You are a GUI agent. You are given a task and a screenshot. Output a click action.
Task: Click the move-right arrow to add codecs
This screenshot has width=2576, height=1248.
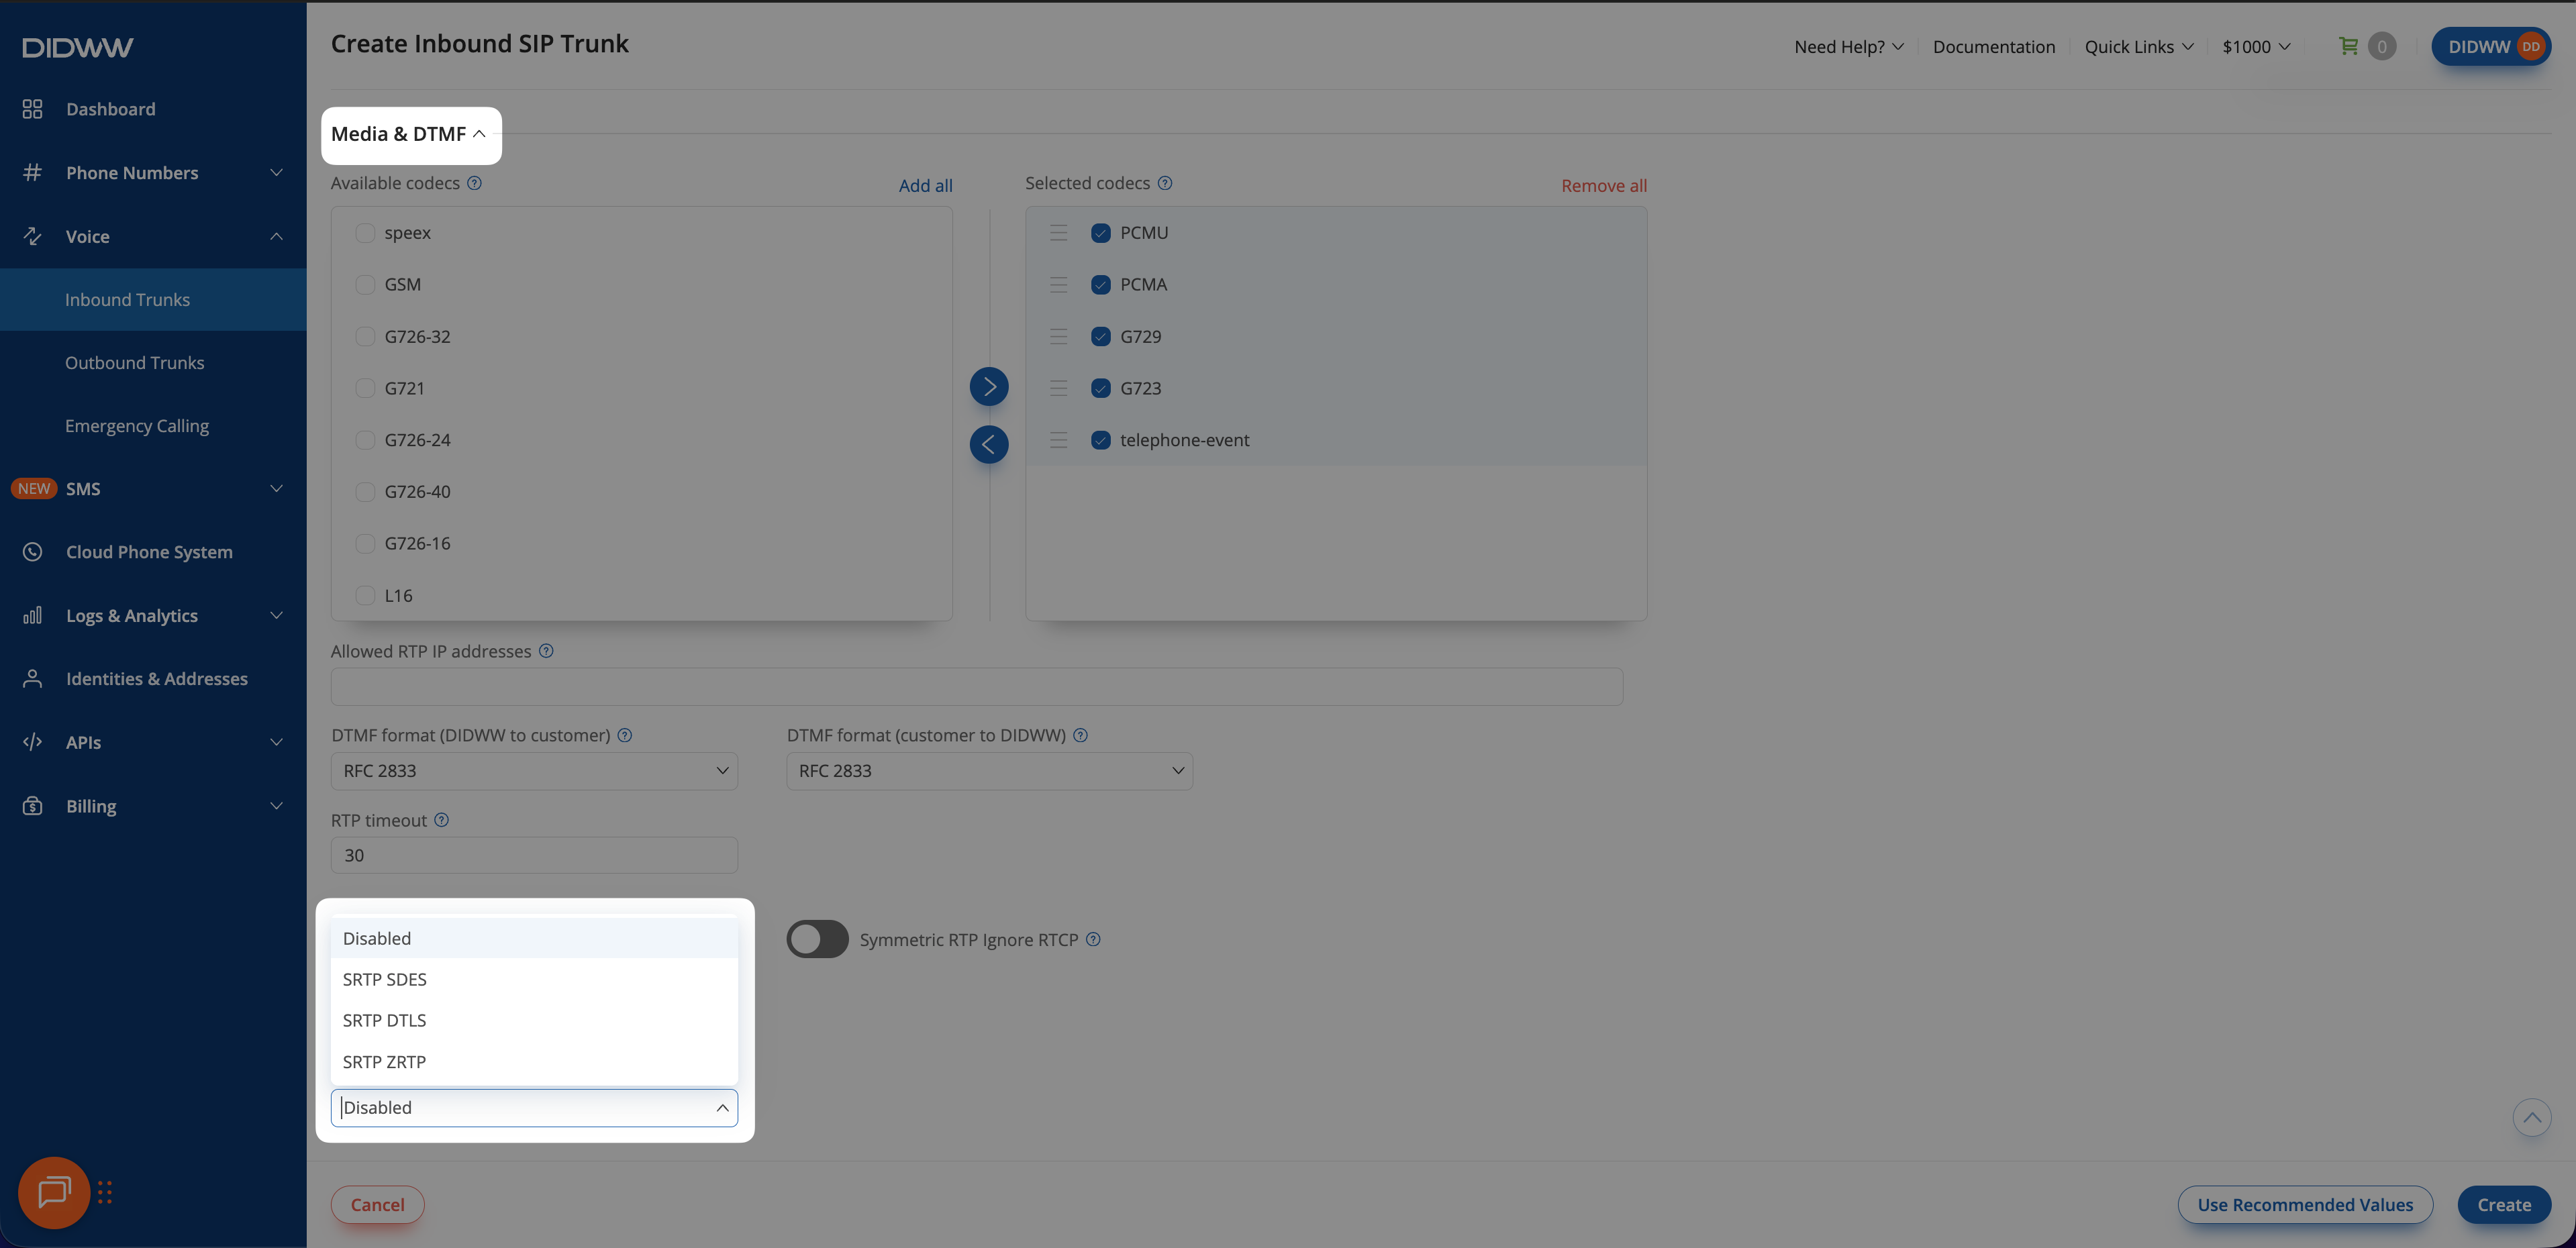(988, 387)
